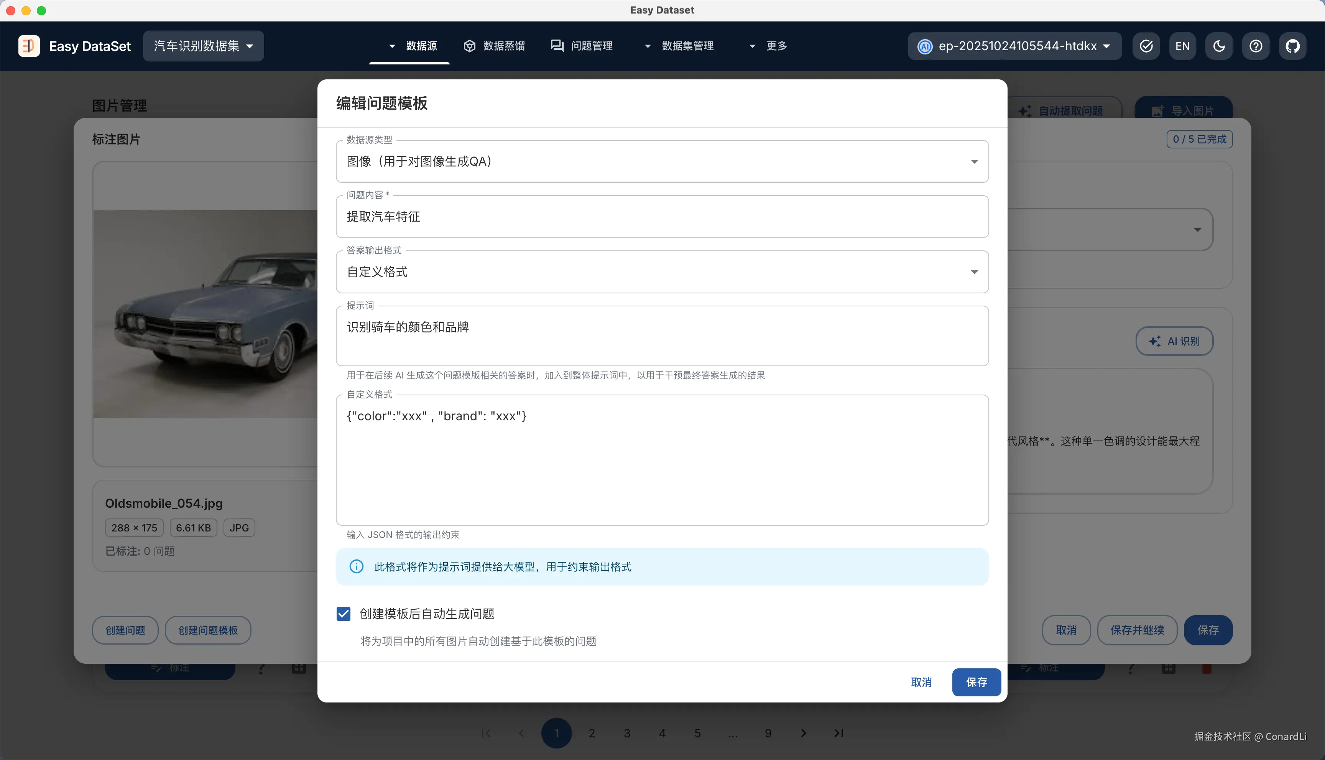Screen dimensions: 1325x760
Task: Open the 数据蒸馏 menu item
Action: point(494,46)
